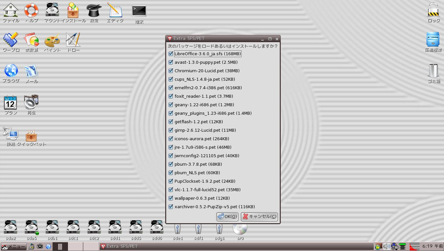Uncheck foxit_reader-1.1.pet
444x251 pixels.
coord(171,96)
